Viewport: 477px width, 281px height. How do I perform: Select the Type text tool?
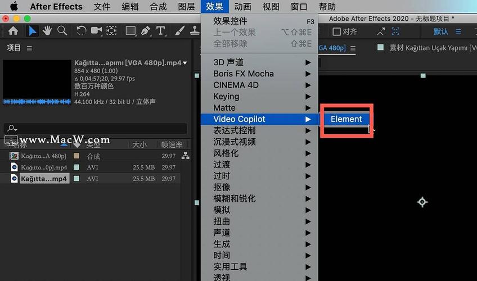[160, 31]
